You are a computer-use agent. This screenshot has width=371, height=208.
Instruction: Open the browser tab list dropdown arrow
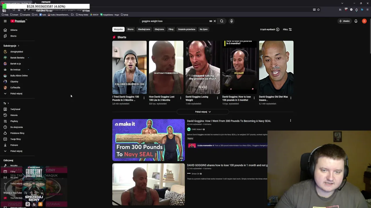(342, 3)
